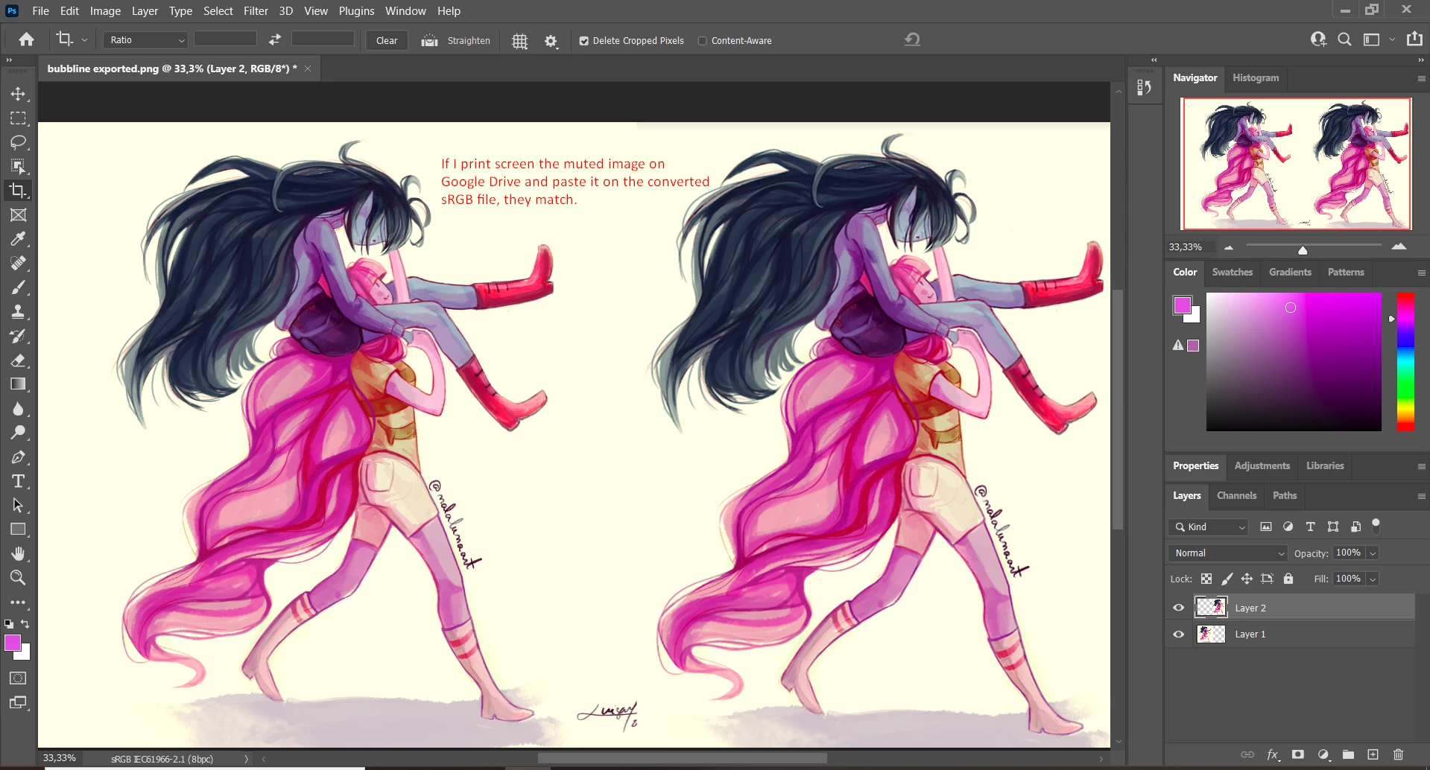Select the Dodge tool

pos(18,433)
